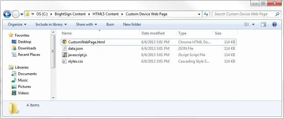Click the Libraries icon
284x119 pixels.
coord(11,67)
